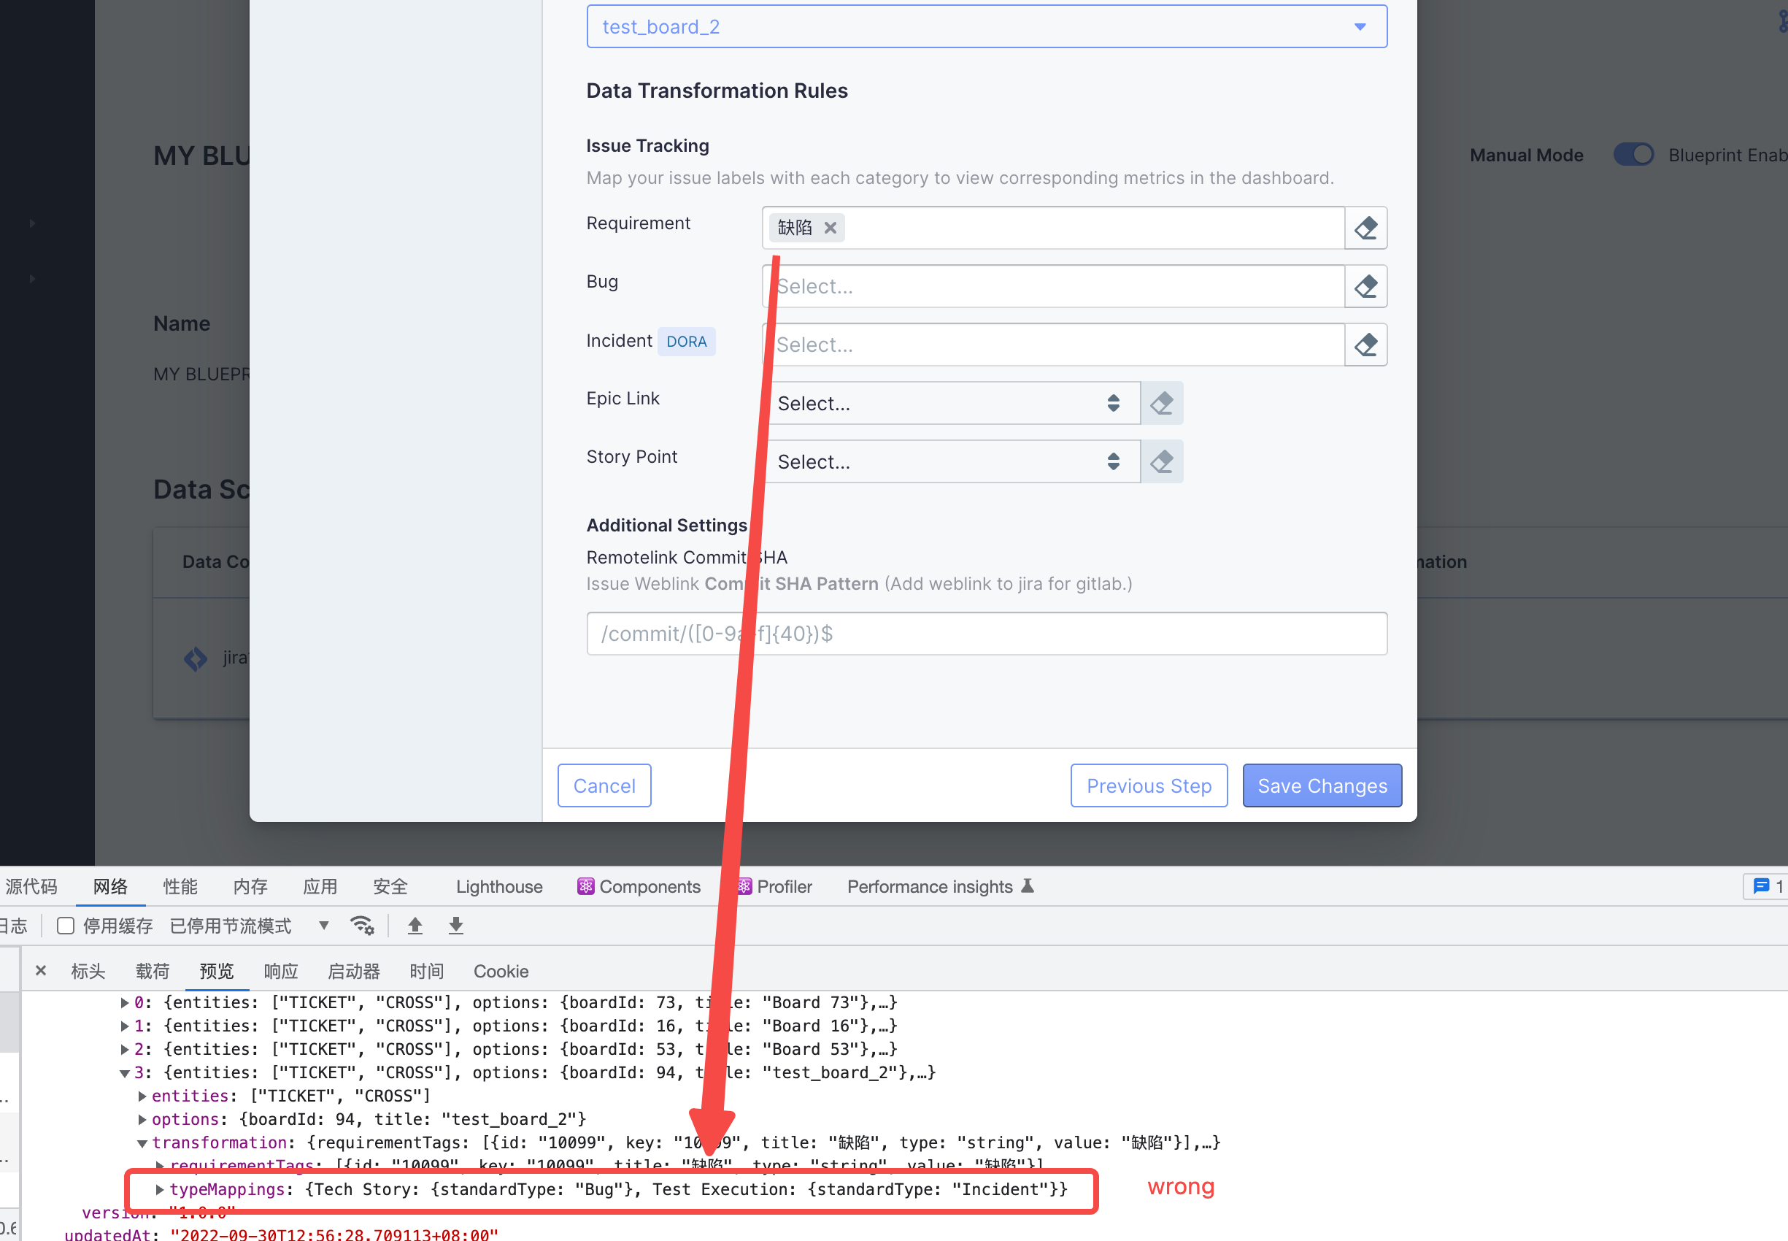
Task: Click the Performance insights flask icon
Action: tap(1028, 886)
